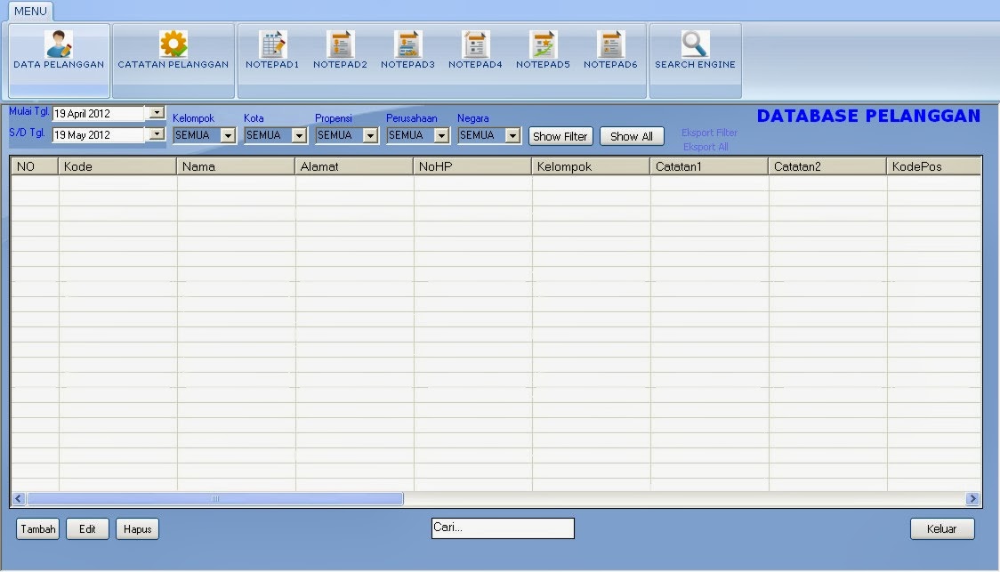
Task: Launch the SEARCH ENGINE tool
Action: [695, 49]
